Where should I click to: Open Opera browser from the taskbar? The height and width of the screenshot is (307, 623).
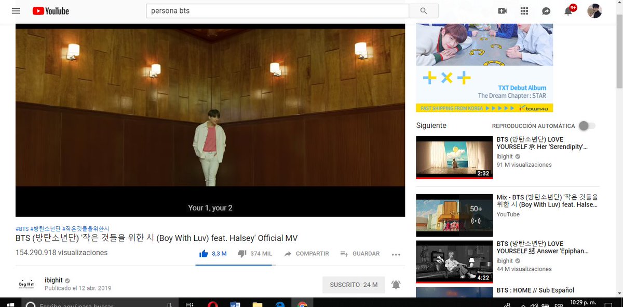click(212, 303)
